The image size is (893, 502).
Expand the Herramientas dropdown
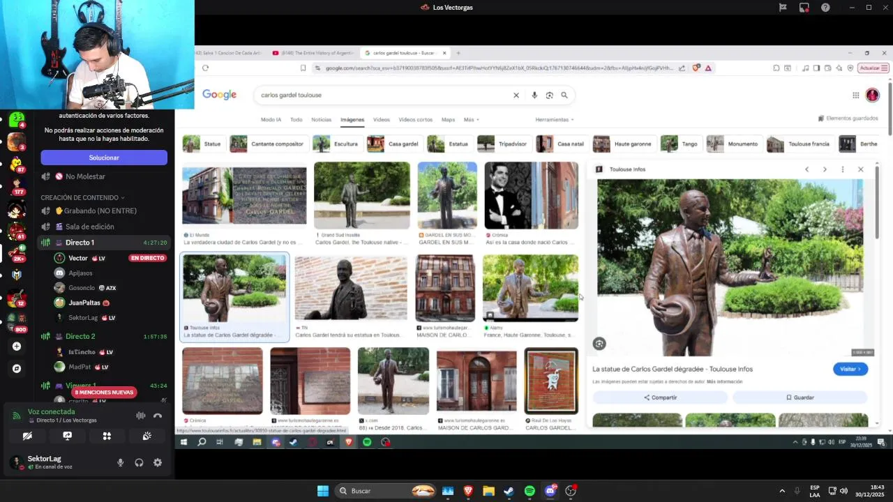(555, 120)
